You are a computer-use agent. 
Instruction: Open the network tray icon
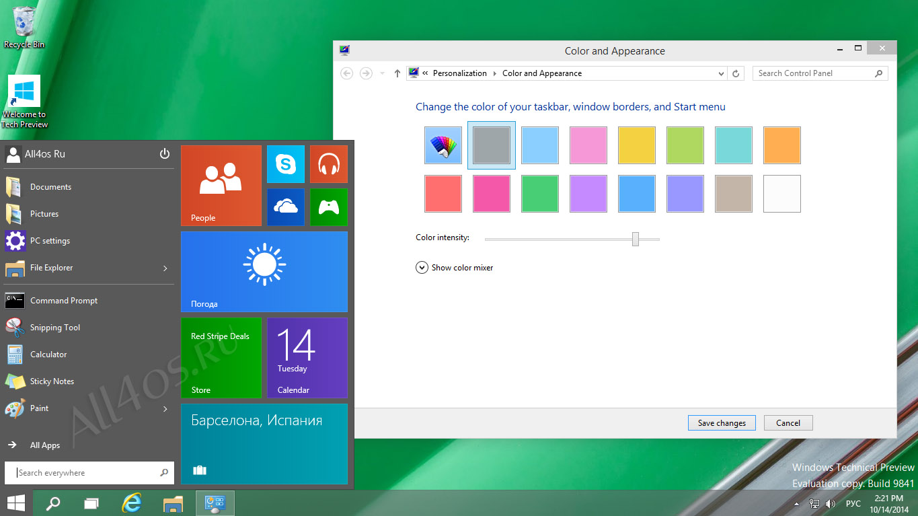coord(814,504)
